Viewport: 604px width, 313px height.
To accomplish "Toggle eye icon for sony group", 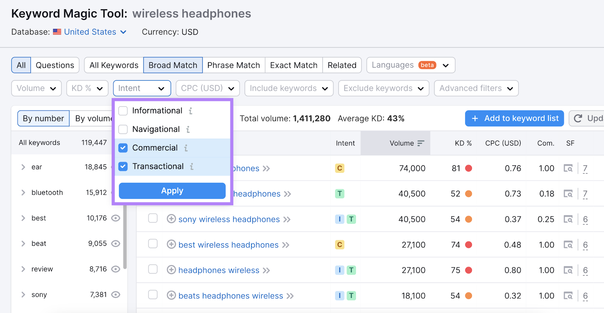I will pyautogui.click(x=116, y=295).
